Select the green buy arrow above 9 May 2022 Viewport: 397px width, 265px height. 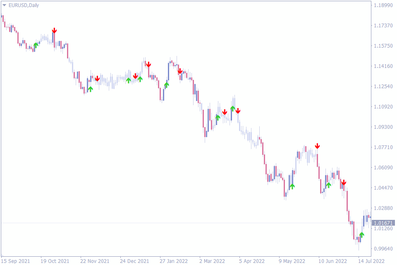coord(292,186)
